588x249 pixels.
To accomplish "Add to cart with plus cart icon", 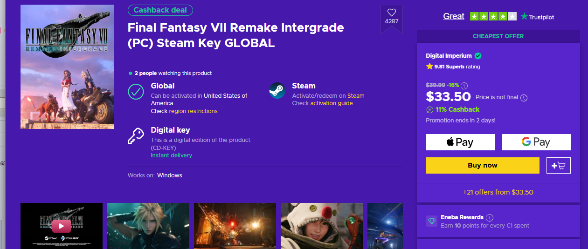I will point(558,165).
